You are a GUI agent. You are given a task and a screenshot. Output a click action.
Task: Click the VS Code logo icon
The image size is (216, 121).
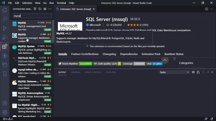[3, 3]
